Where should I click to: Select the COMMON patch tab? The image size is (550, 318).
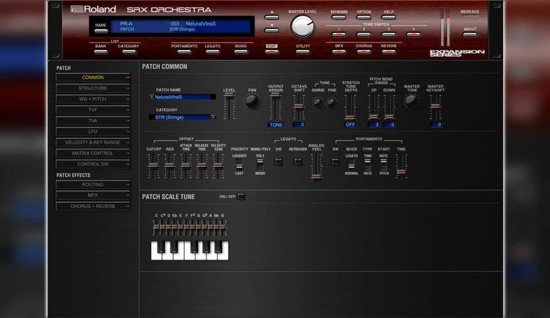(93, 78)
